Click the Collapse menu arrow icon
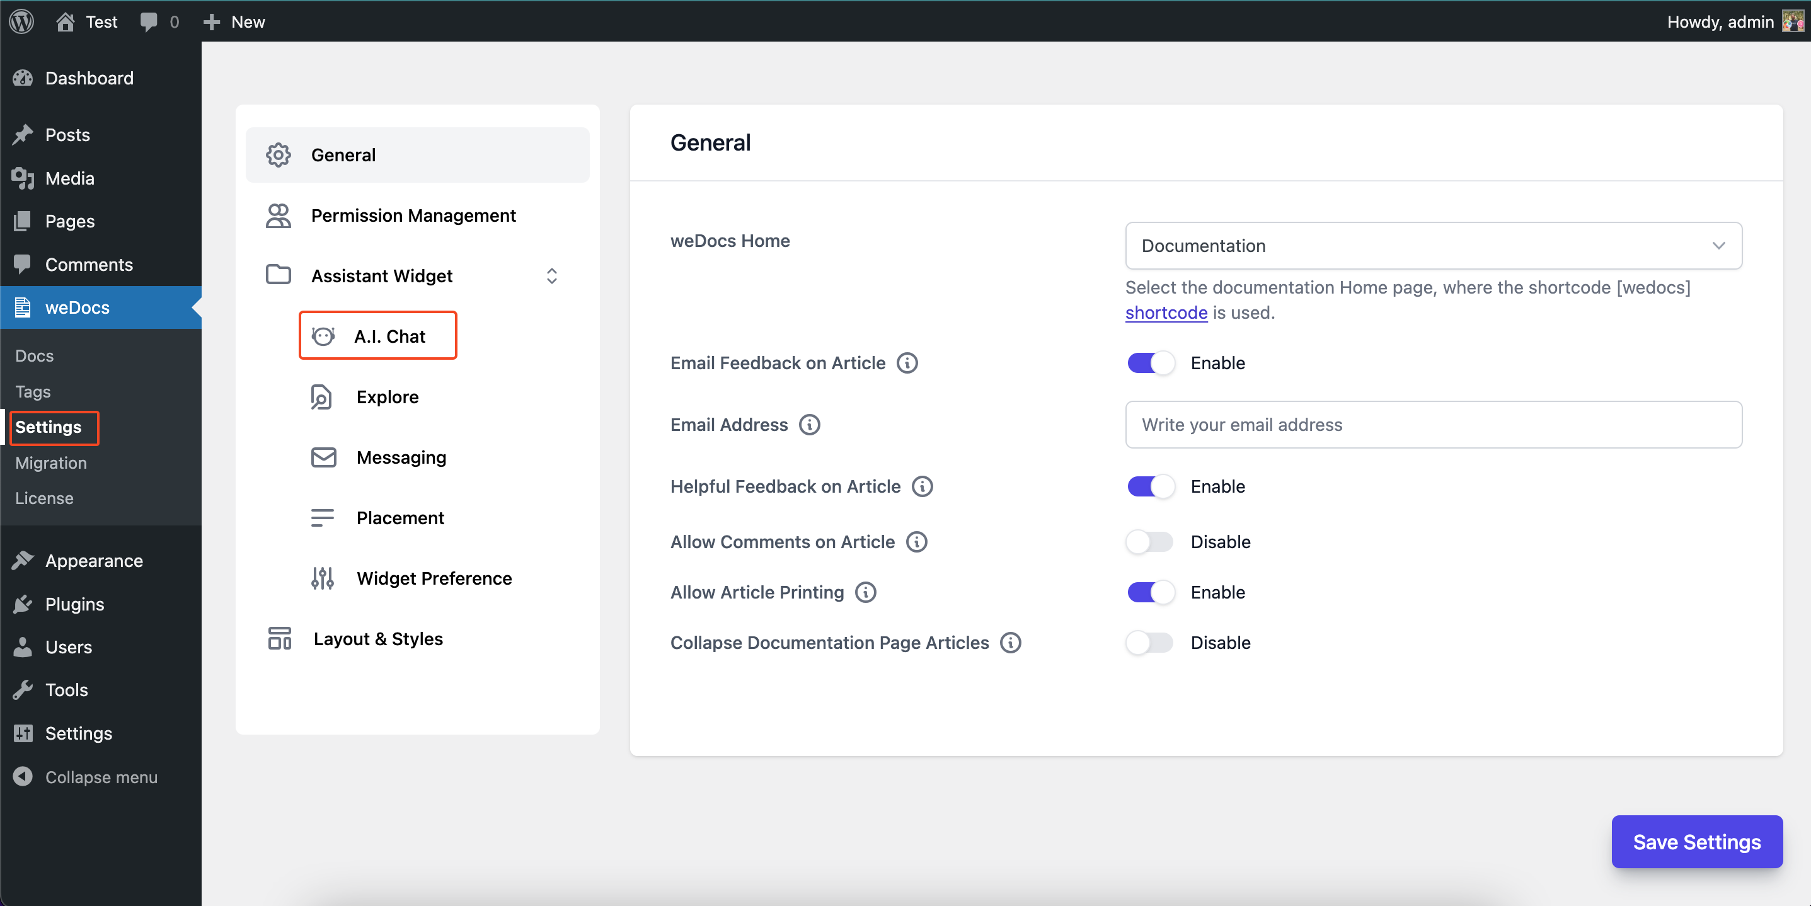 23,776
